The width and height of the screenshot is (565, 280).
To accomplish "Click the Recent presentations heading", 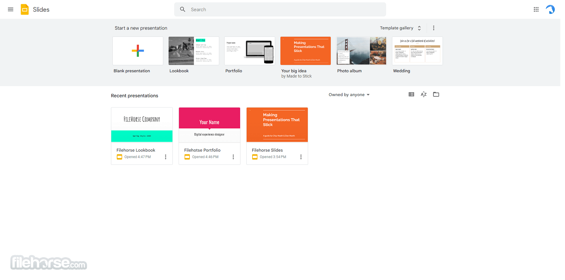I will (134, 96).
